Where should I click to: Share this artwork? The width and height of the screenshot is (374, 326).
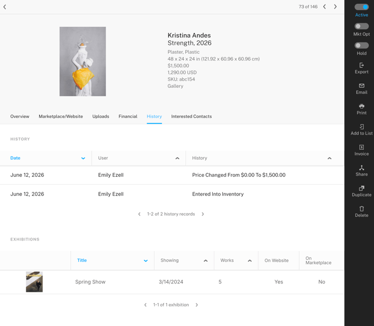pos(361,171)
